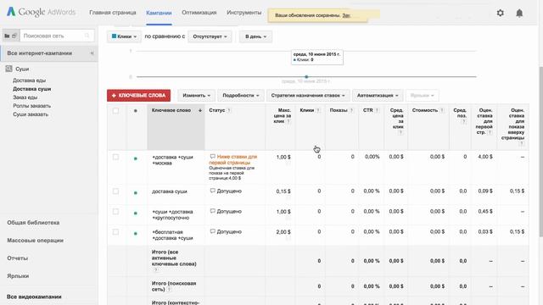The width and height of the screenshot is (543, 305).
Task: Switch to Кампании tab
Action: click(159, 13)
